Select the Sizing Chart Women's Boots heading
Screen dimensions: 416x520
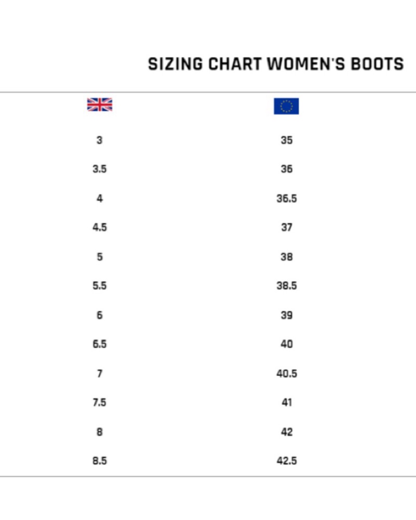pyautogui.click(x=276, y=64)
